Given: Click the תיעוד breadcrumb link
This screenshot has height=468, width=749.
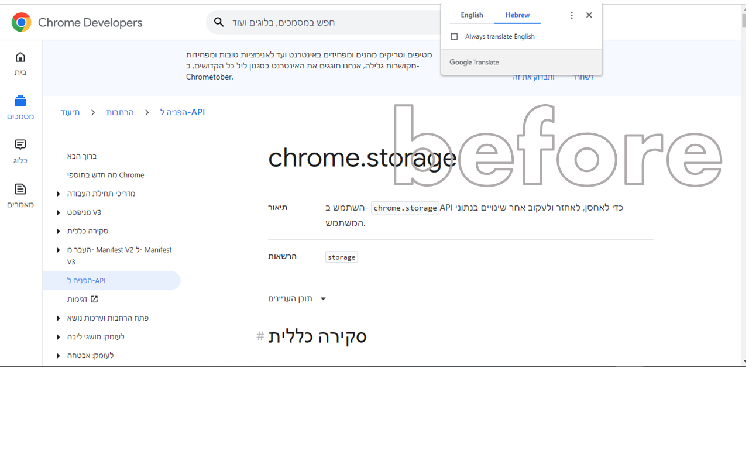Looking at the screenshot, I should point(70,112).
